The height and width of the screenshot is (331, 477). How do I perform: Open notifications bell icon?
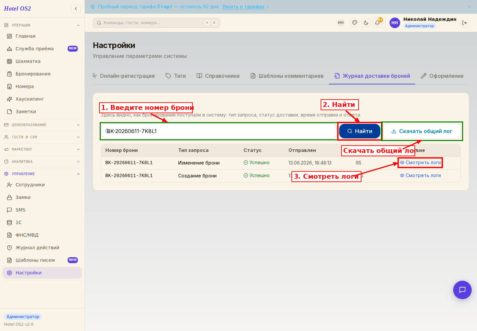pyautogui.click(x=377, y=23)
